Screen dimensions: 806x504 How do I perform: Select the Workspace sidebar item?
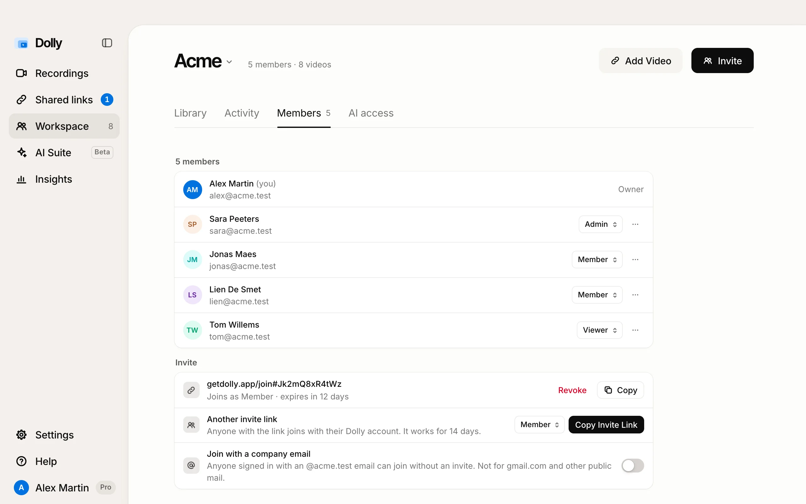tap(64, 126)
